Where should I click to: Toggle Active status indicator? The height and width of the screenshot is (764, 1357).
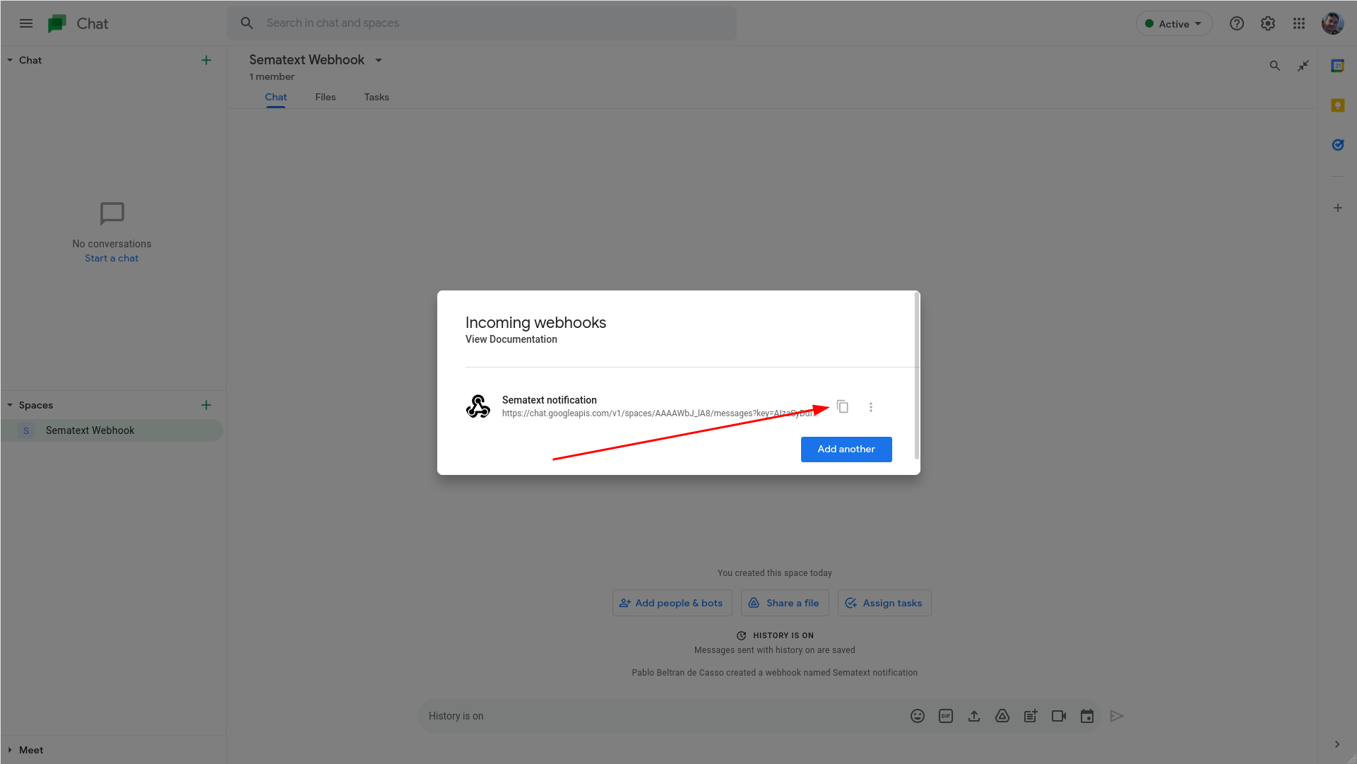tap(1173, 23)
